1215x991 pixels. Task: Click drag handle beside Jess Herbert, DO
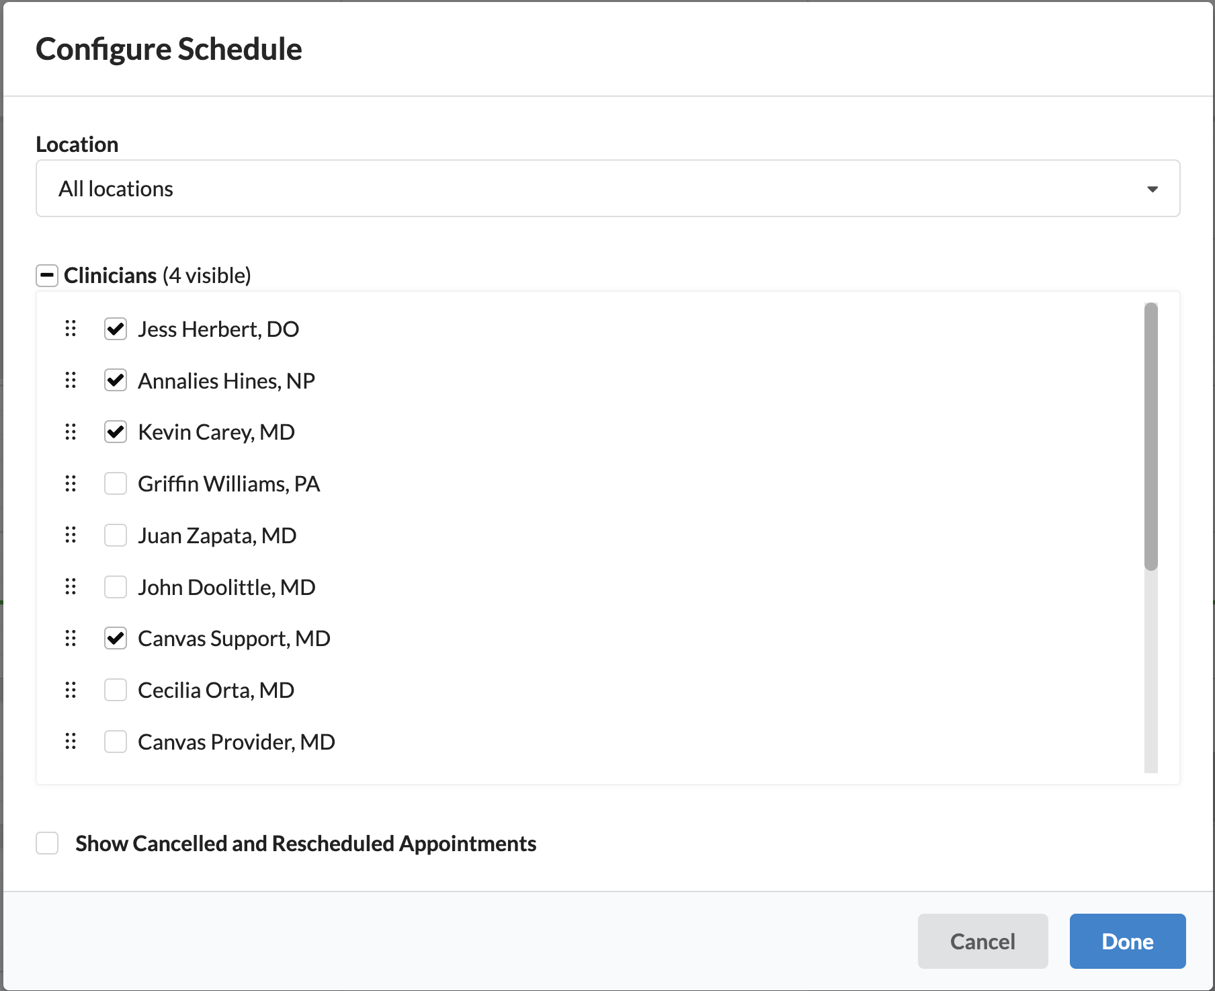point(71,329)
